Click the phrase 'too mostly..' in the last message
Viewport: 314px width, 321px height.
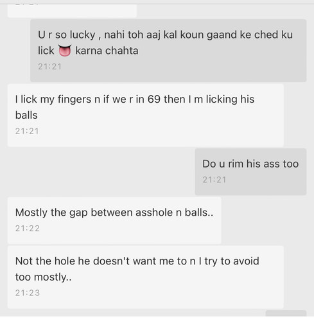click(44, 277)
